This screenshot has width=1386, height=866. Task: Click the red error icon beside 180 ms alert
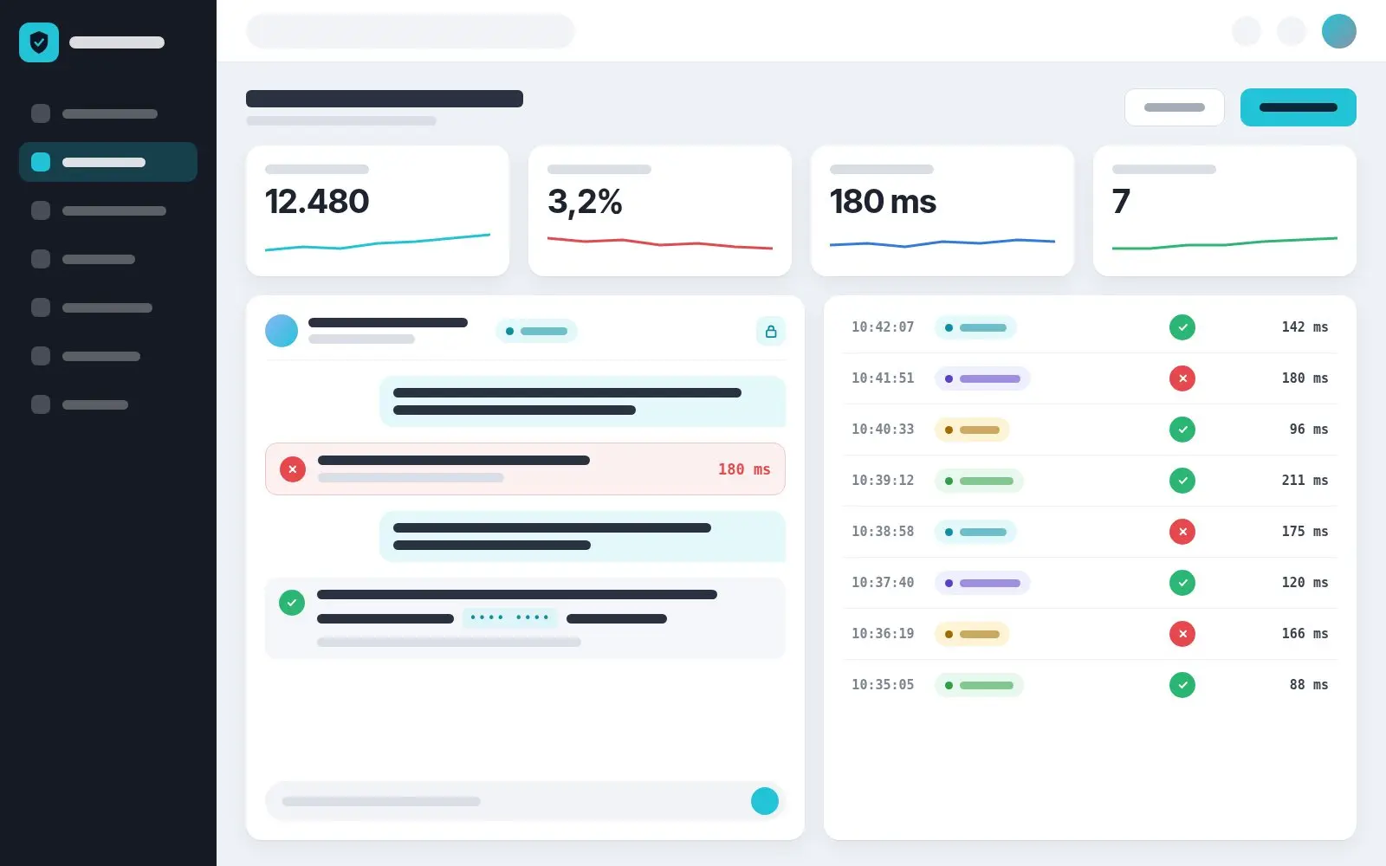293,469
